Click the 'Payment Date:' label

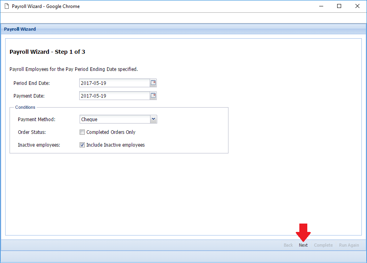29,96
